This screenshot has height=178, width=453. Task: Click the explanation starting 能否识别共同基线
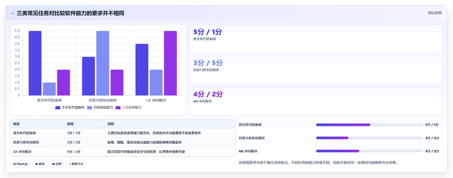pos(146,152)
